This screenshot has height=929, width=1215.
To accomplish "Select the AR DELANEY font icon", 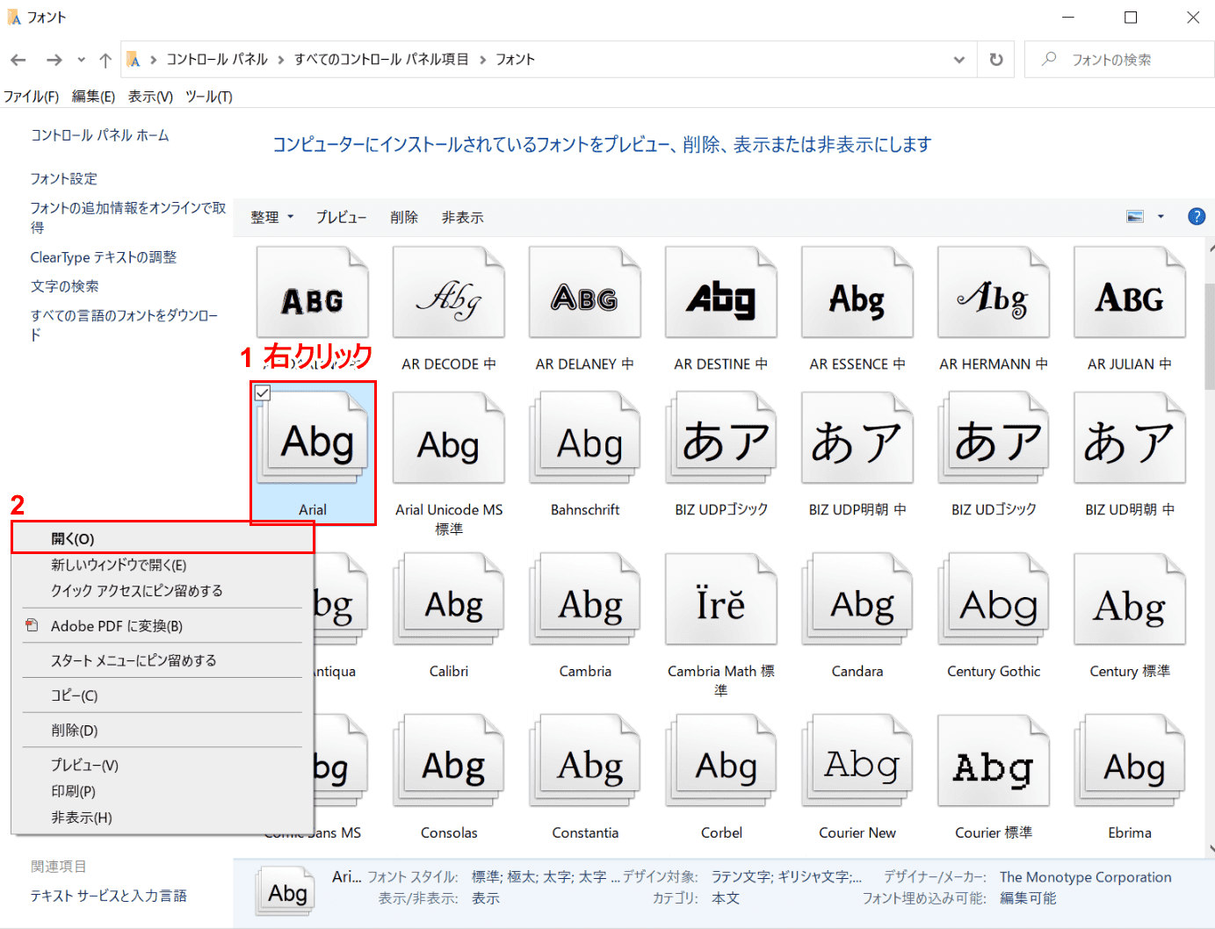I will point(585,292).
